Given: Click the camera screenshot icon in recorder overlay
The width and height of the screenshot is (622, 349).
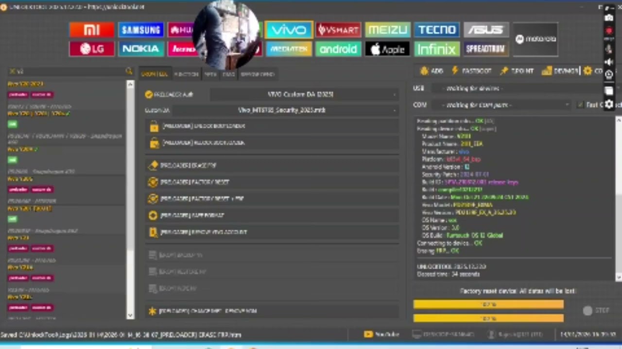Looking at the screenshot, I should (x=609, y=18).
